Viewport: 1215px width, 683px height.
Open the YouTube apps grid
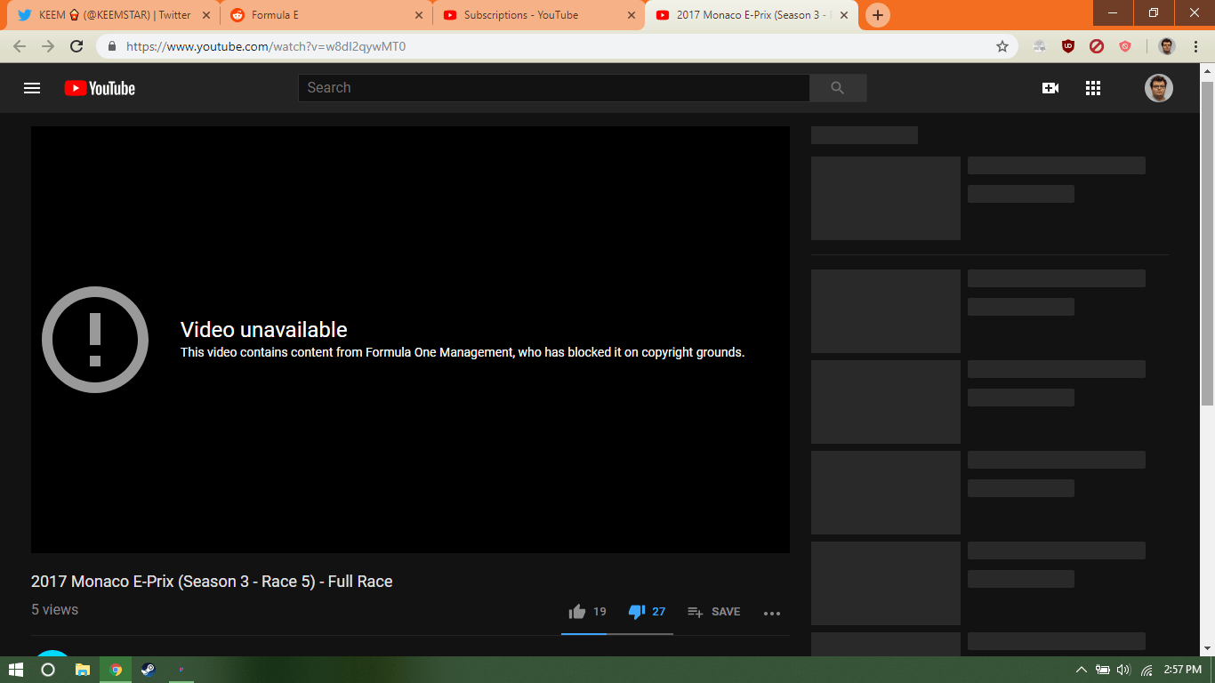coord(1093,88)
